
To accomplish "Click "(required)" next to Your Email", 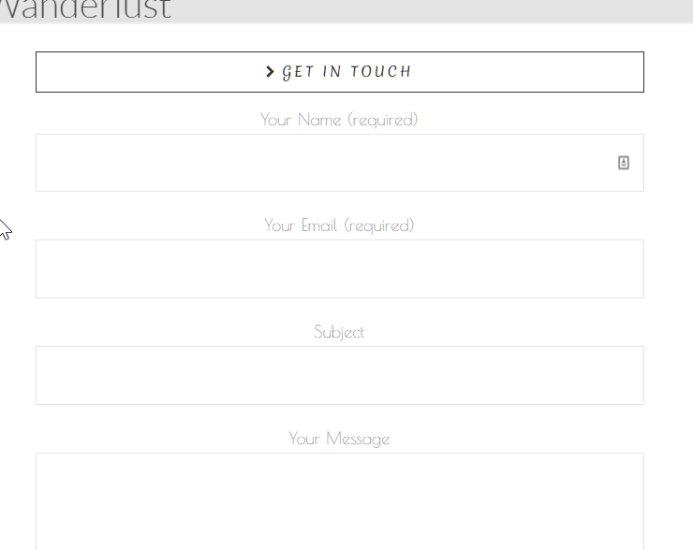I will 379,226.
